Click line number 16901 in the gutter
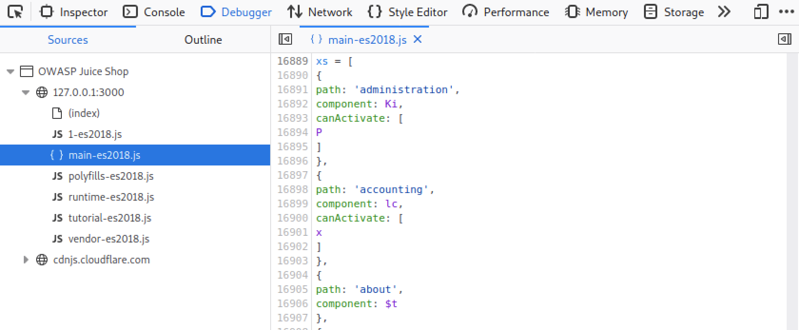This screenshot has width=799, height=330. 292,232
